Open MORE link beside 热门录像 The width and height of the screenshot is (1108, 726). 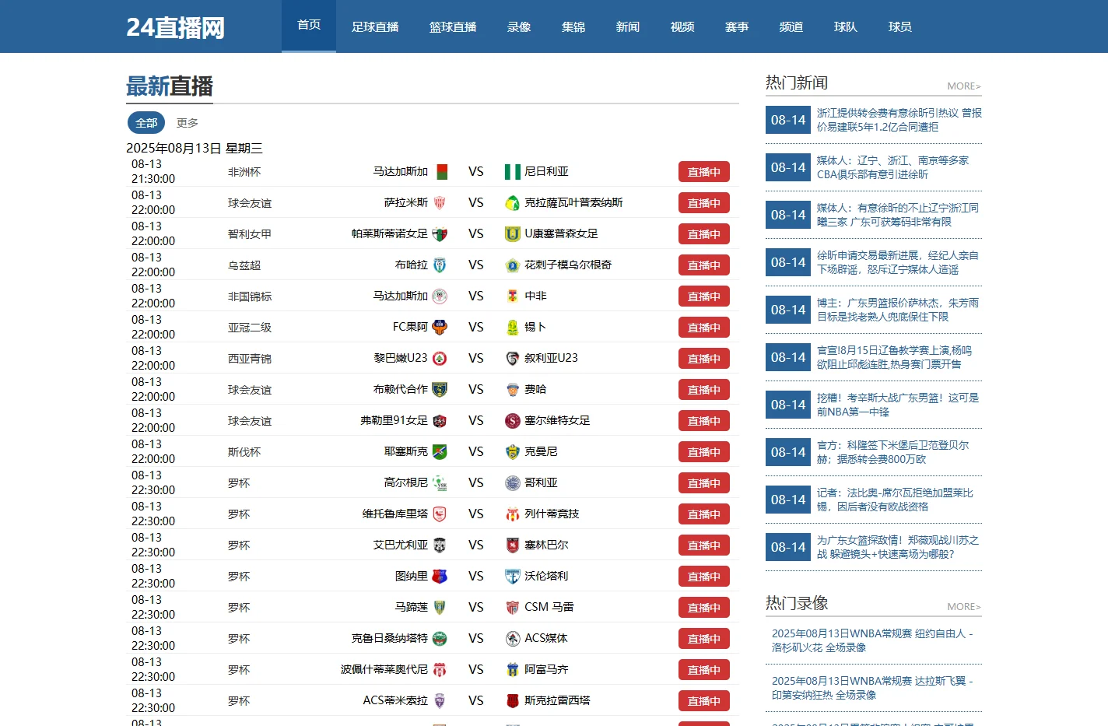964,607
